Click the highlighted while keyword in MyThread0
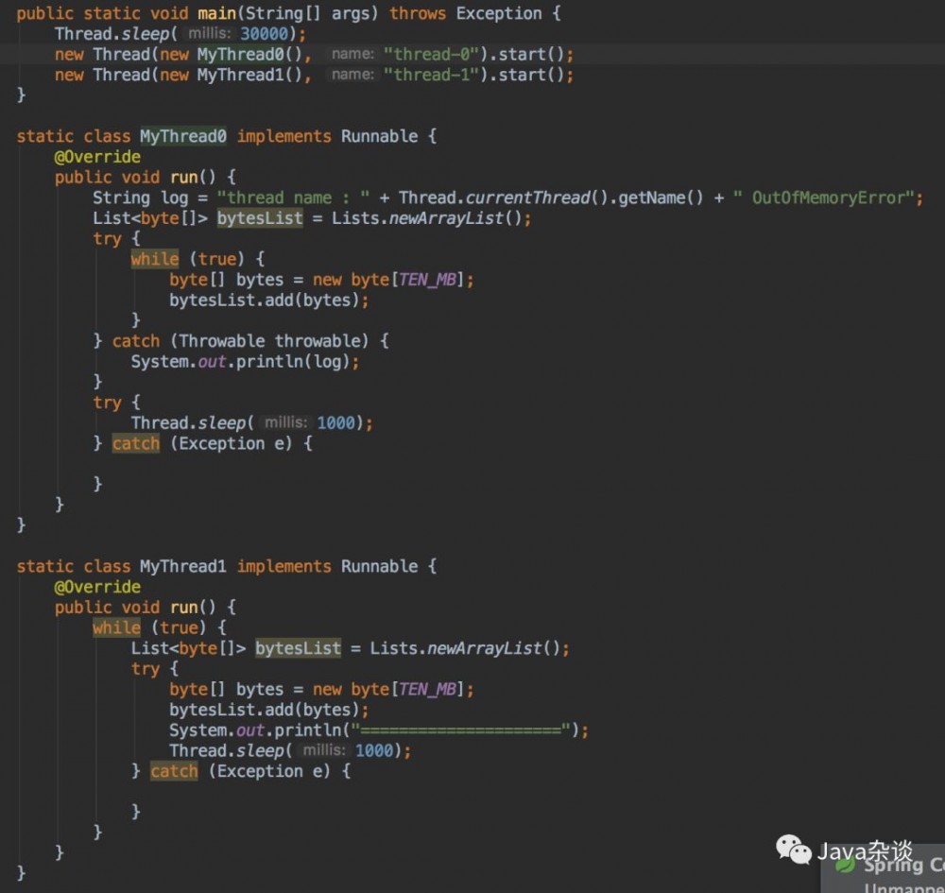The image size is (945, 893). pyautogui.click(x=153, y=258)
